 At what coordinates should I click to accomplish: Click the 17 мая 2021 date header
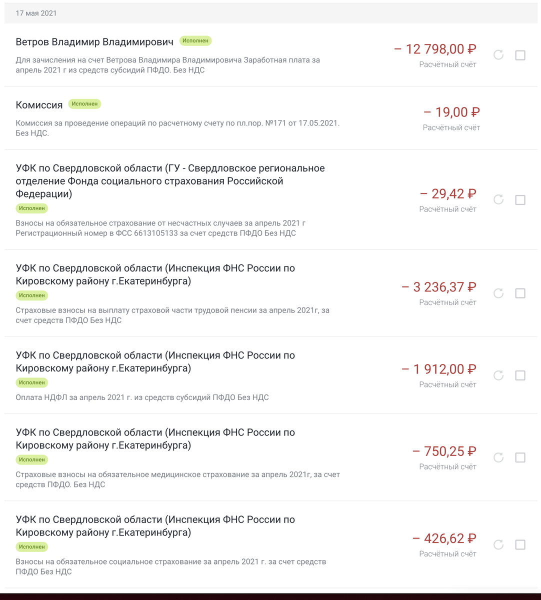[36, 13]
